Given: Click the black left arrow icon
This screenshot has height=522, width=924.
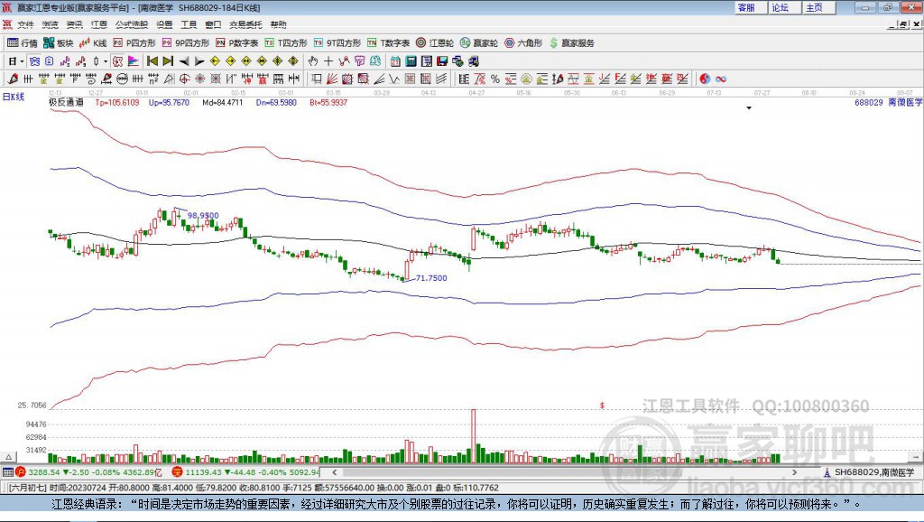Looking at the screenshot, I should tap(184, 61).
